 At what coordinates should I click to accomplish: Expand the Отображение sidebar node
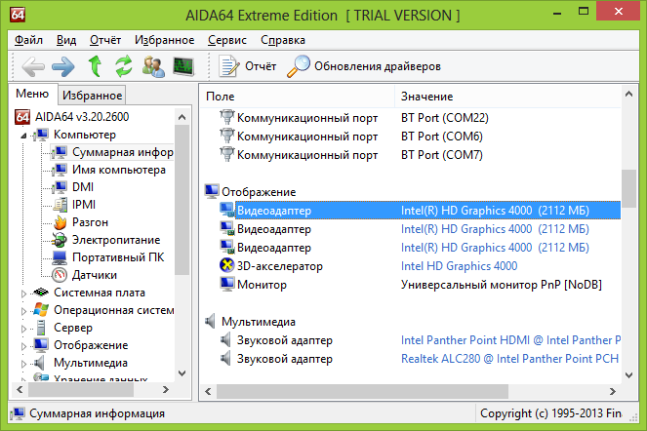pos(23,346)
